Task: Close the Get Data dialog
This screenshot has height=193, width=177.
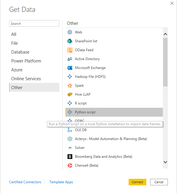Action: (x=172, y=3)
